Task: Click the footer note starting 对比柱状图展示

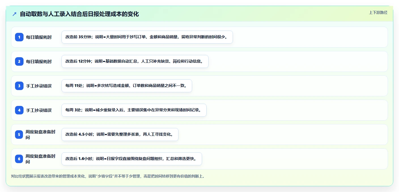Action: [x=108, y=176]
